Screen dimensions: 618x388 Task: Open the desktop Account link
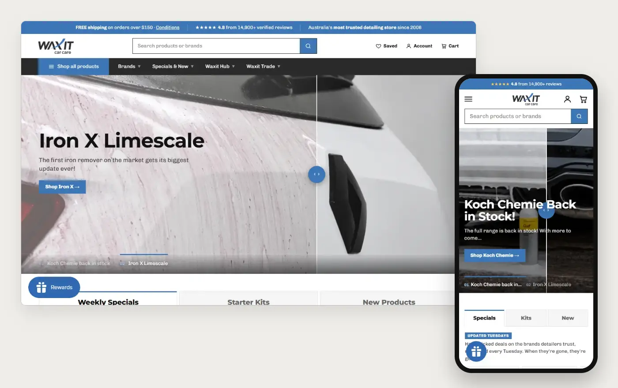point(419,46)
